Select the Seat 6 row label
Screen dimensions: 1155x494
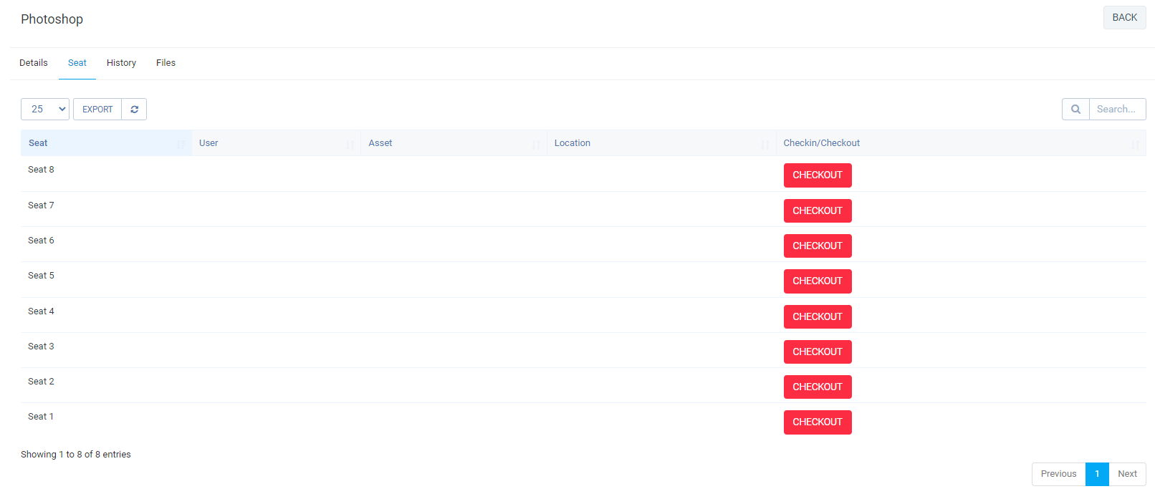[41, 241]
